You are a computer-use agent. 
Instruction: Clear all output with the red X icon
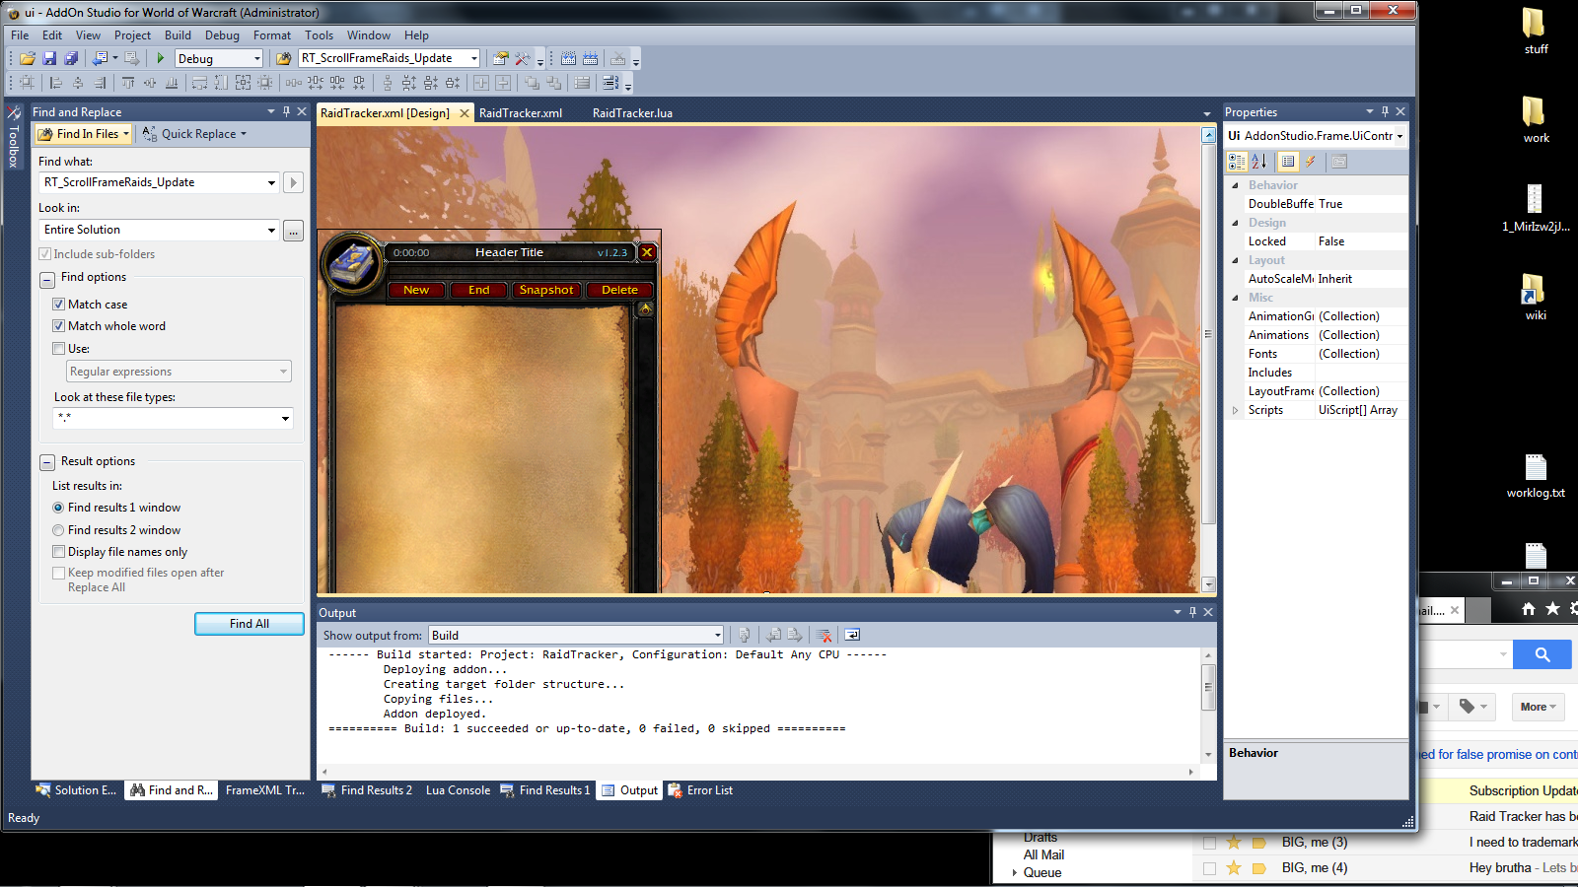(825, 636)
